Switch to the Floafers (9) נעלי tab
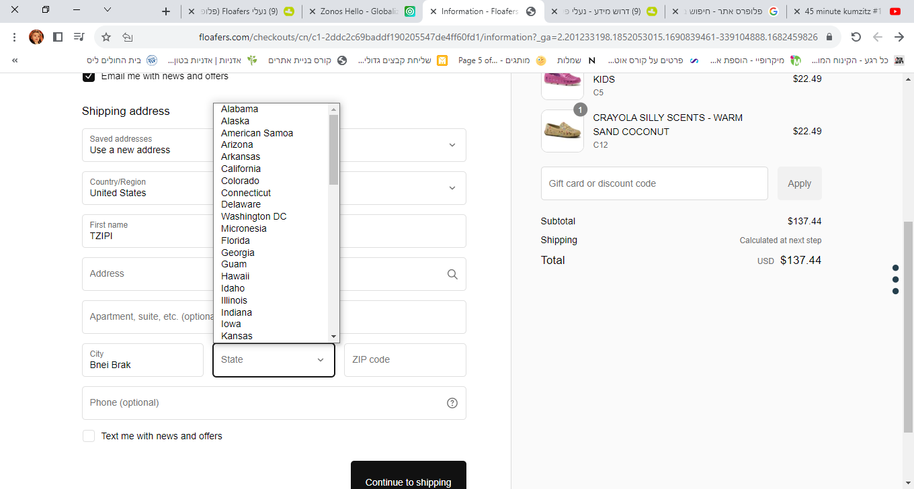 coord(241,11)
